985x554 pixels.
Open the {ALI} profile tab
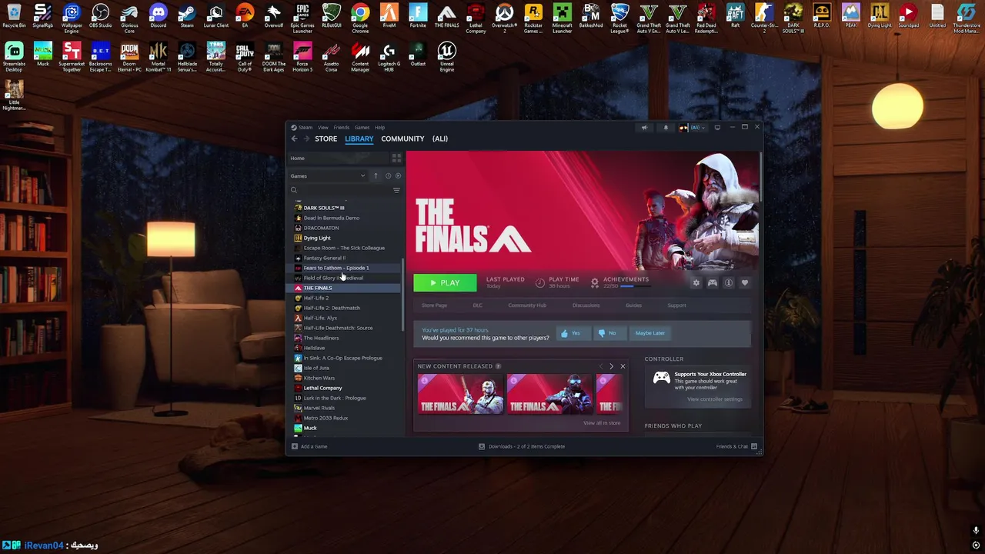[x=440, y=138]
